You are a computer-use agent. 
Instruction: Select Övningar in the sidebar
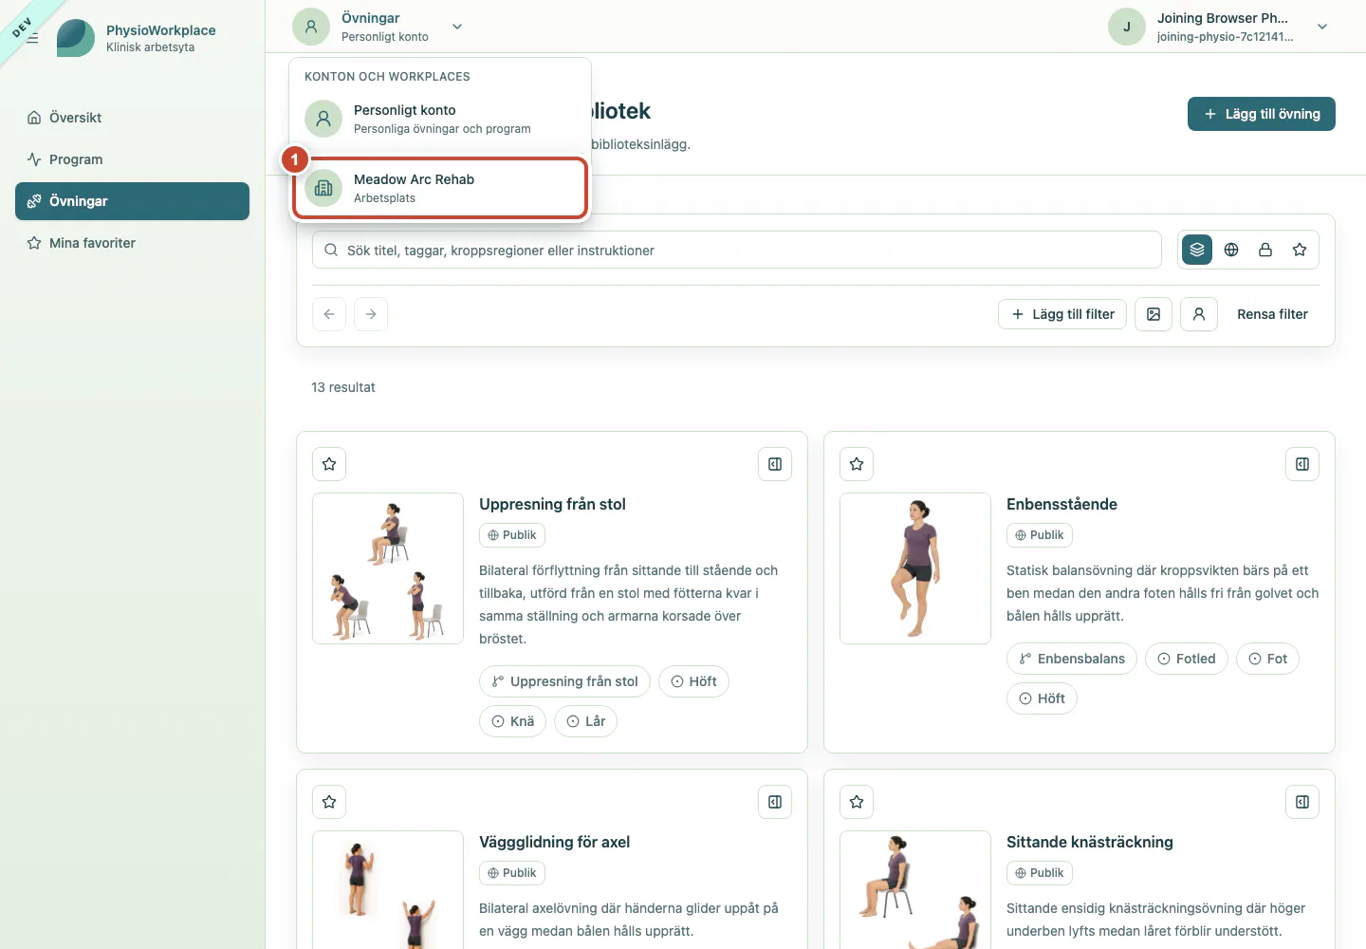132,201
